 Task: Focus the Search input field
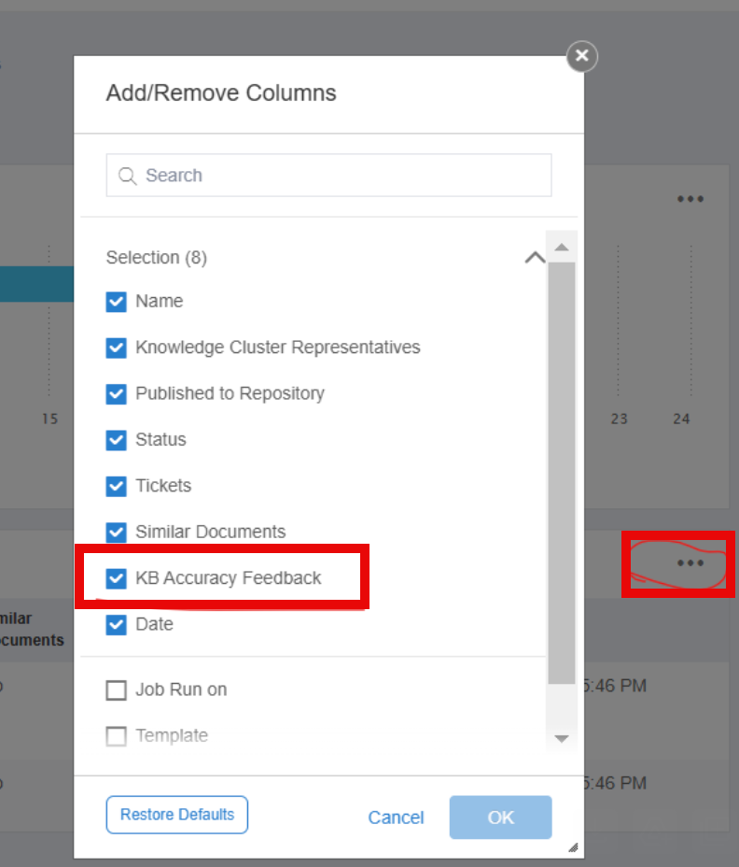[328, 176]
